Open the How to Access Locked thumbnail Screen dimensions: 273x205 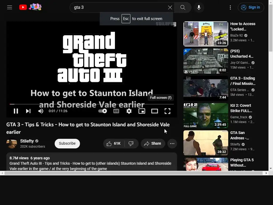tap(206, 34)
